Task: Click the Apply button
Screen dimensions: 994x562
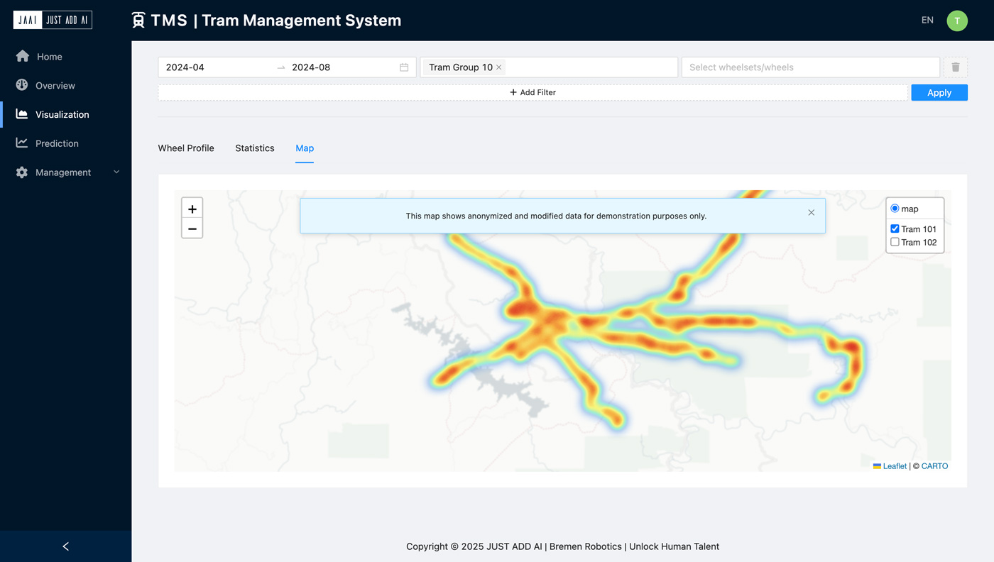Action: click(x=939, y=92)
